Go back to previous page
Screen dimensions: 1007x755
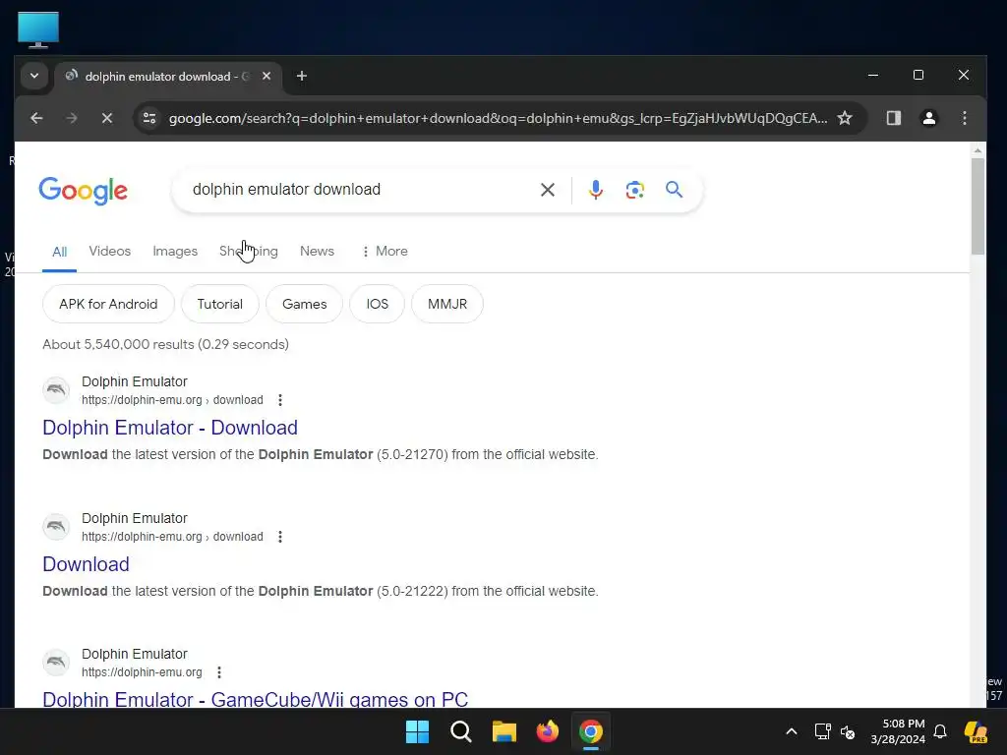[x=36, y=118]
